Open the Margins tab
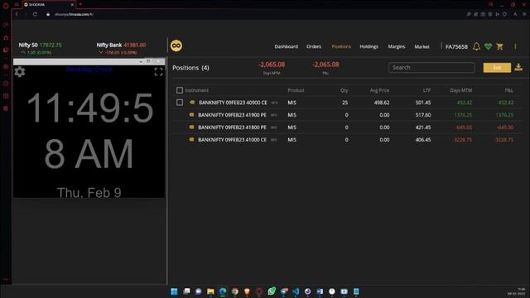This screenshot has width=530, height=298. (397, 46)
